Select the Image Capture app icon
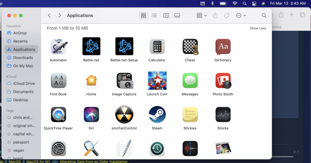311x163 pixels. point(125,81)
